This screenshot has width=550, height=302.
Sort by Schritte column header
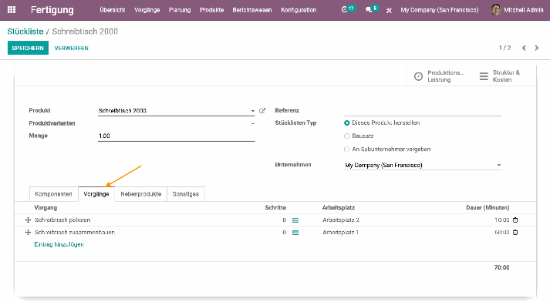[x=275, y=208]
